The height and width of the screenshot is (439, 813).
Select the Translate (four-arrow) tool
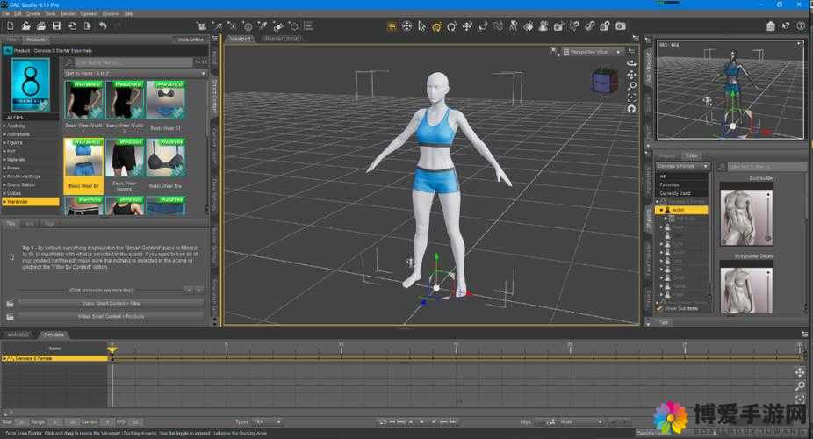(467, 26)
